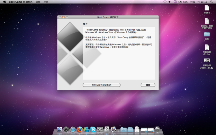Select 台達電子獎助學金申請表 document on desktop
Viewport: 216px width, 135px height.
click(x=207, y=23)
